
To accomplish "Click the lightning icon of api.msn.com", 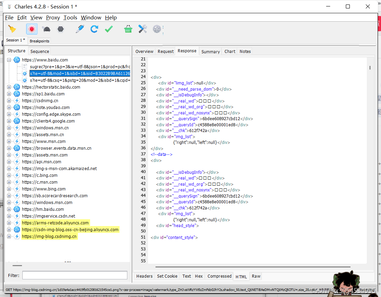I will 17,162.
